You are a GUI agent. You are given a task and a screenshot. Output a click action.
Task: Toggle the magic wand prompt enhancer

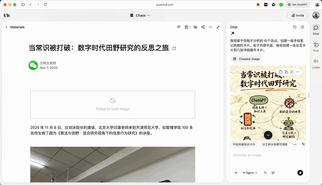(265, 173)
